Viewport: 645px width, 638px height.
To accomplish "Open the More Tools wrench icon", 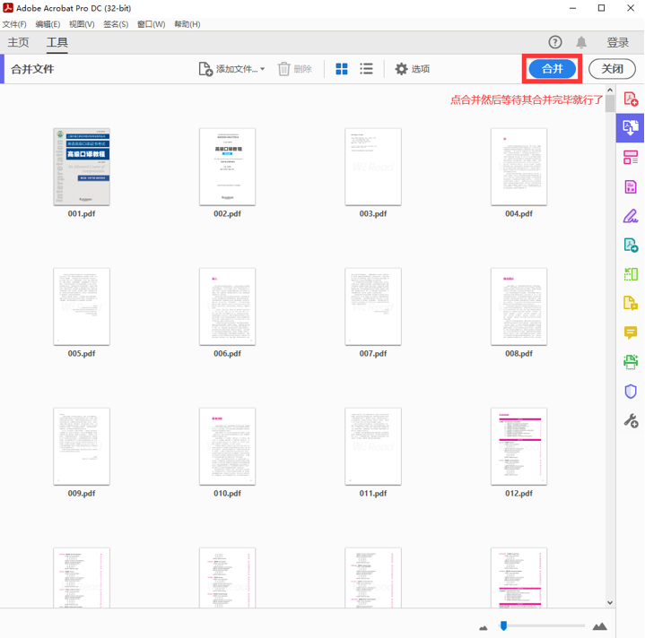I will 630,420.
